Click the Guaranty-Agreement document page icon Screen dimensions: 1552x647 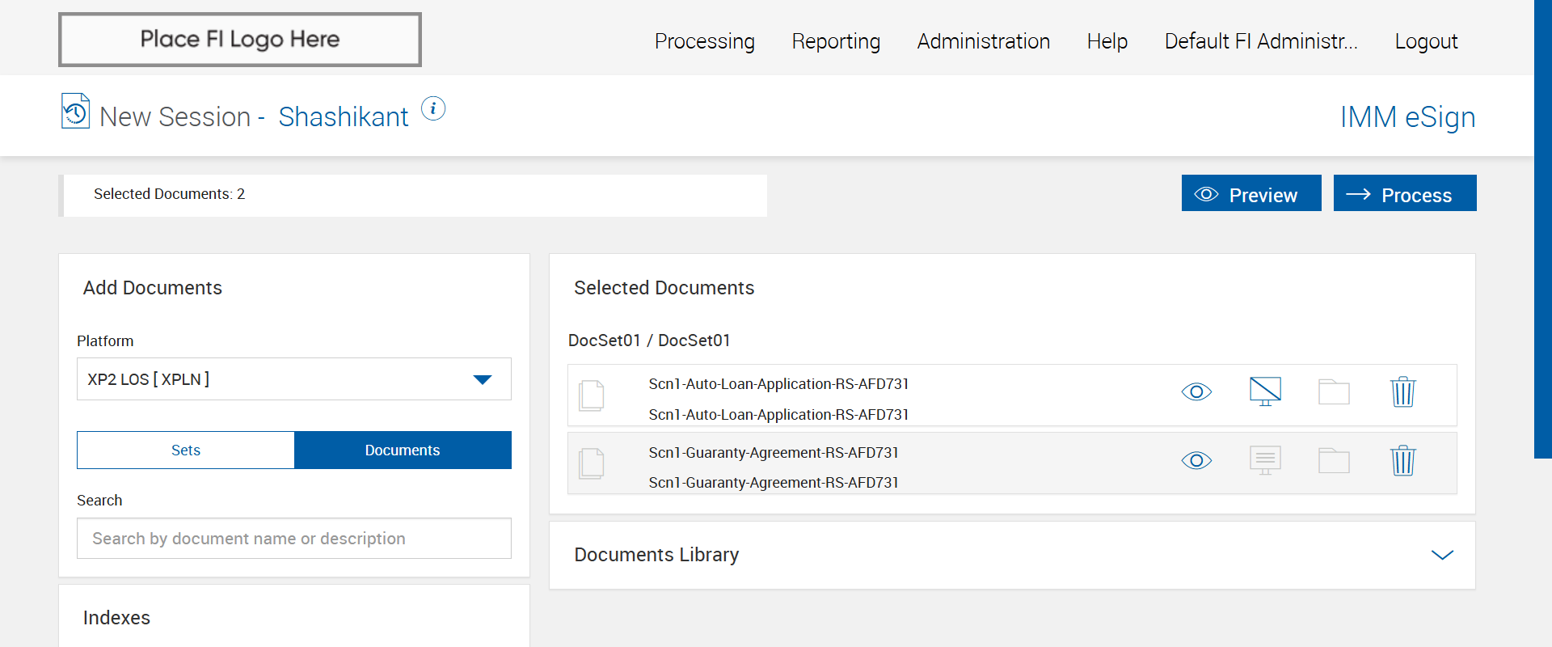click(x=592, y=463)
